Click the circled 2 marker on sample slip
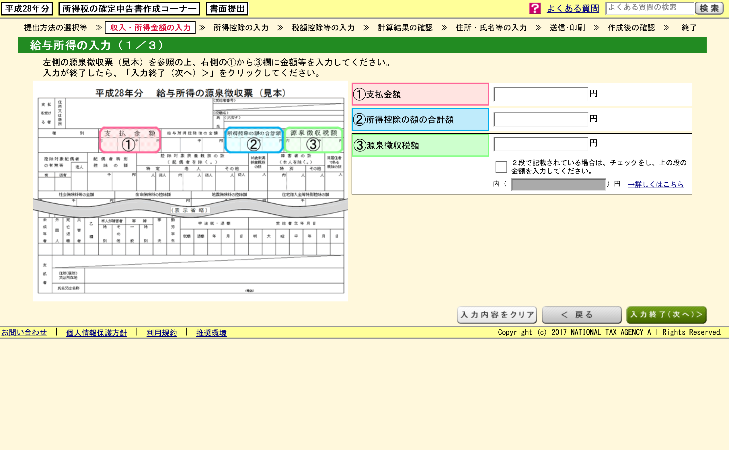The image size is (729, 450). coord(254,145)
